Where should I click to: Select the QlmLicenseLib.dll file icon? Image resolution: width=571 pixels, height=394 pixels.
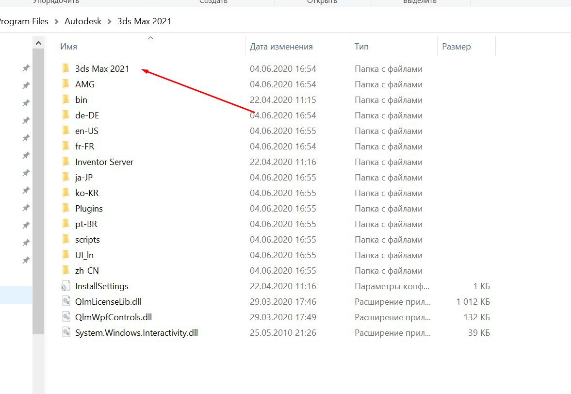pos(66,301)
